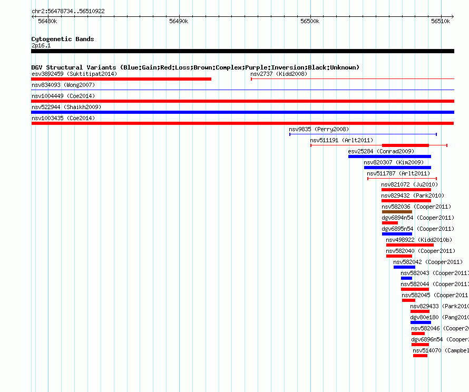This screenshot has height=392, width=469.
Task: Select the red esv3892459 loss bar
Action: pyautogui.click(x=121, y=79)
